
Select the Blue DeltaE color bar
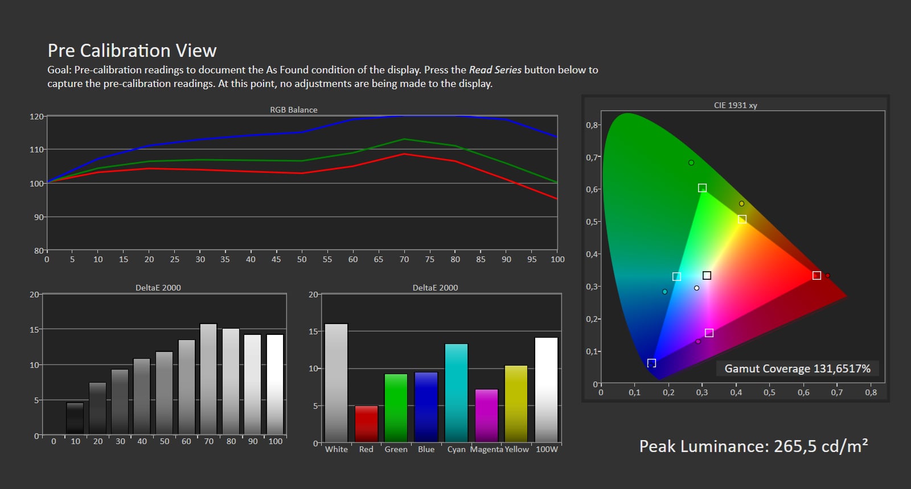pos(426,407)
